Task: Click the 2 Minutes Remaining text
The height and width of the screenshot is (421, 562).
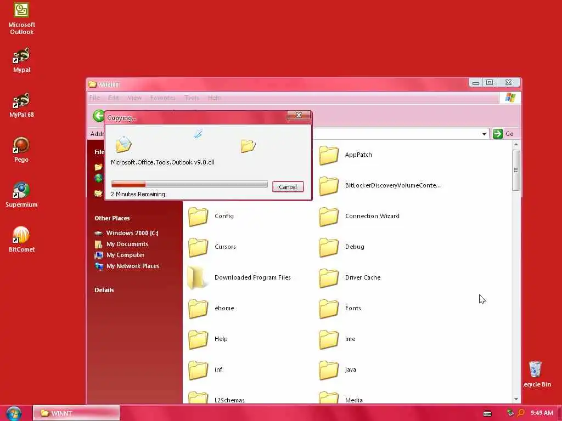Action: 138,195
